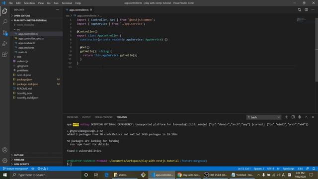Open Windows Start menu
This screenshot has width=318, height=179.
(5, 175)
